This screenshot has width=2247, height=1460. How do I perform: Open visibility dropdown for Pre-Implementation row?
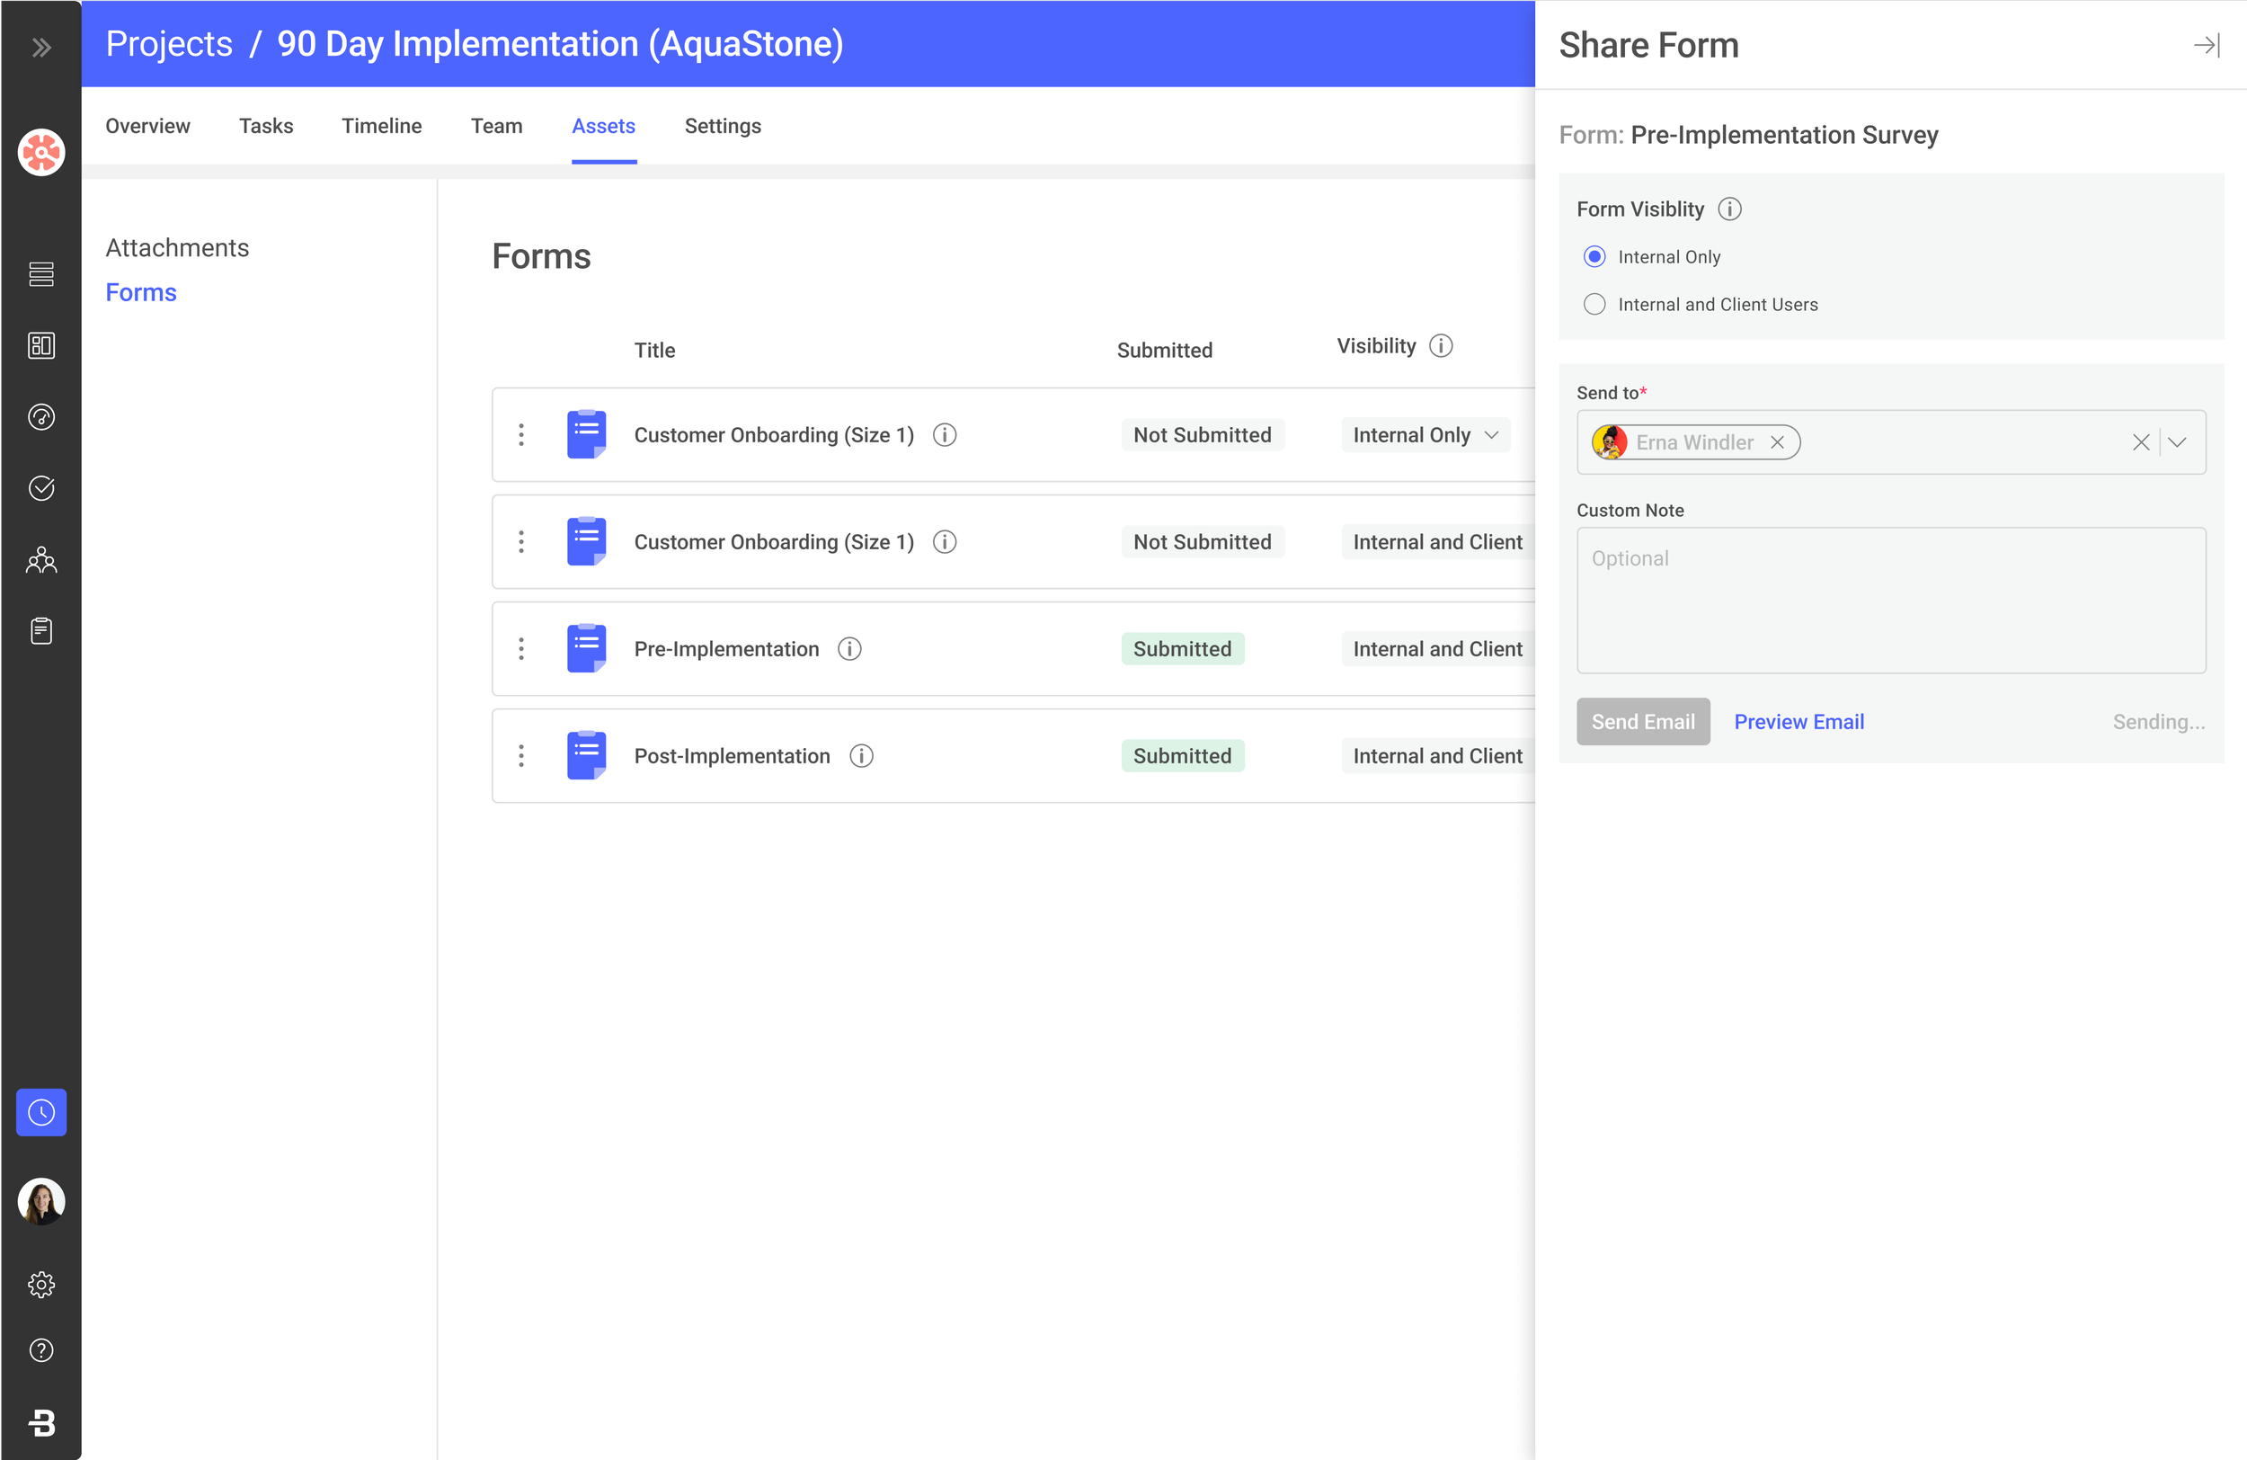(x=1438, y=648)
